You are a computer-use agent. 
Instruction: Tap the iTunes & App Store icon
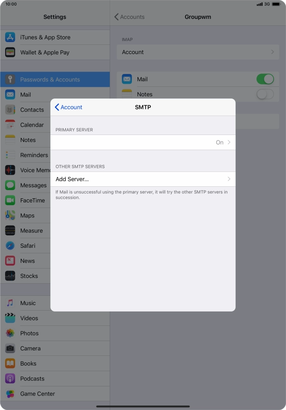pos(10,37)
